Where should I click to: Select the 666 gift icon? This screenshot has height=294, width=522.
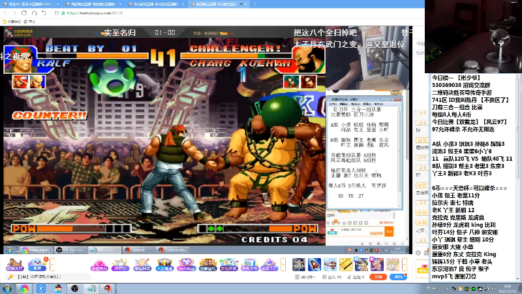coord(393,265)
